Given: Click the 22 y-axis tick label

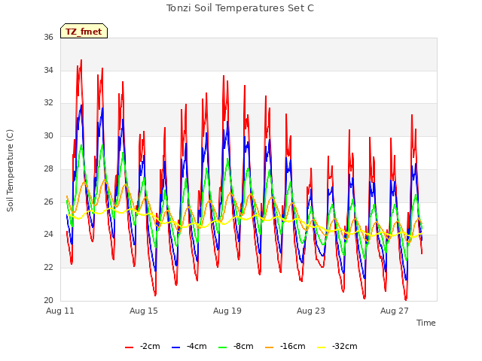Looking at the screenshot, I should tap(48, 268).
